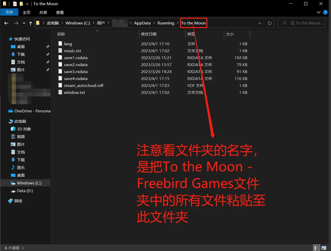Open the Help question mark icon
This screenshot has height=251, width=331.
325,12
